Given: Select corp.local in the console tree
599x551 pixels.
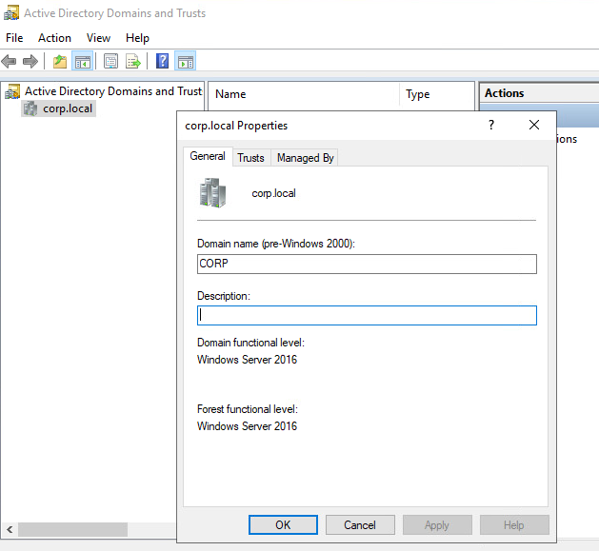Looking at the screenshot, I should 69,108.
